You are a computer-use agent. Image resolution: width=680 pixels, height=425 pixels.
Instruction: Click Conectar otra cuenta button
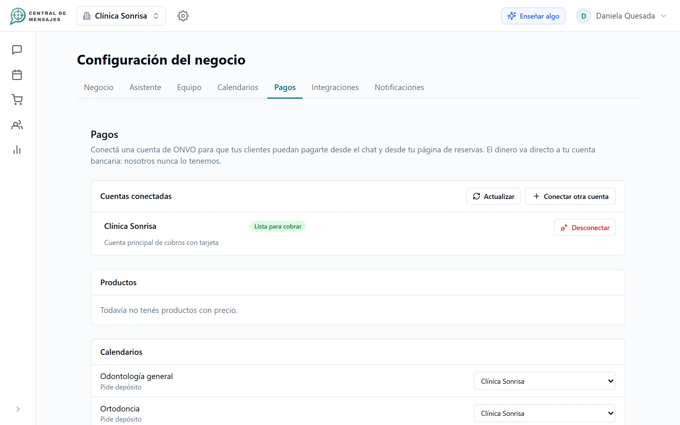coord(570,196)
